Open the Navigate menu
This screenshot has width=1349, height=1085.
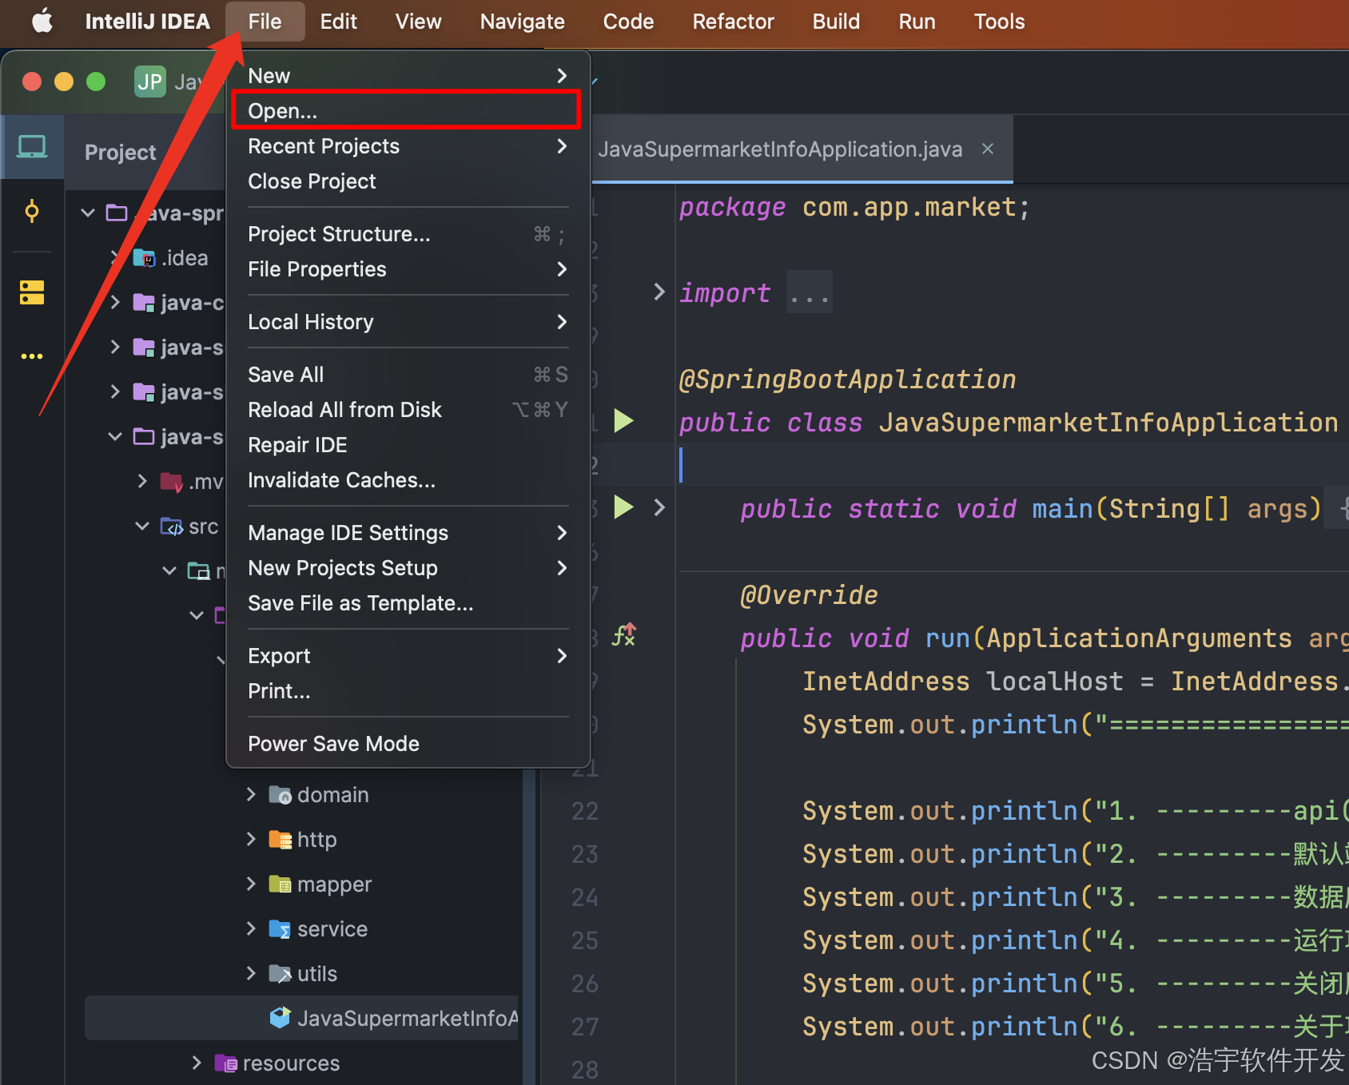click(x=522, y=22)
